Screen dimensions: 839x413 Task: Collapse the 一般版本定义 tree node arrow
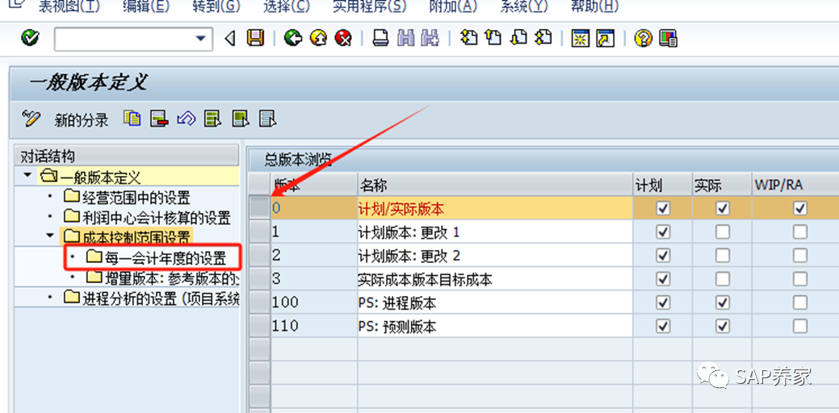(x=27, y=175)
